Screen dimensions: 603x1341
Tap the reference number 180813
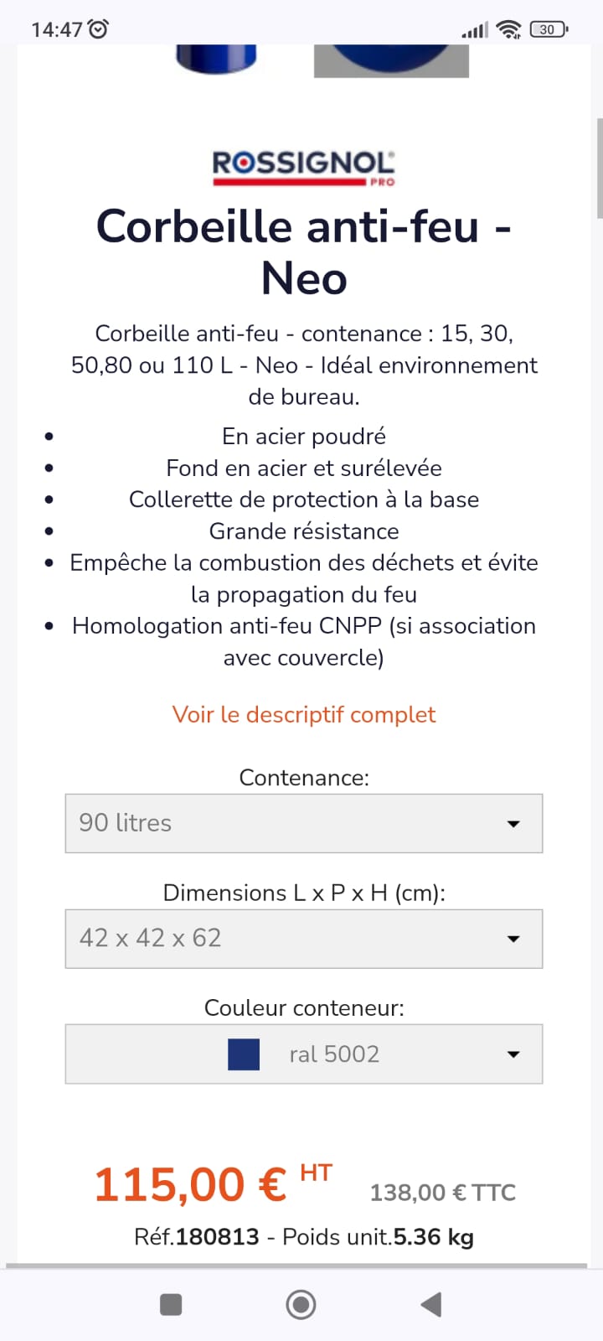pos(218,1237)
